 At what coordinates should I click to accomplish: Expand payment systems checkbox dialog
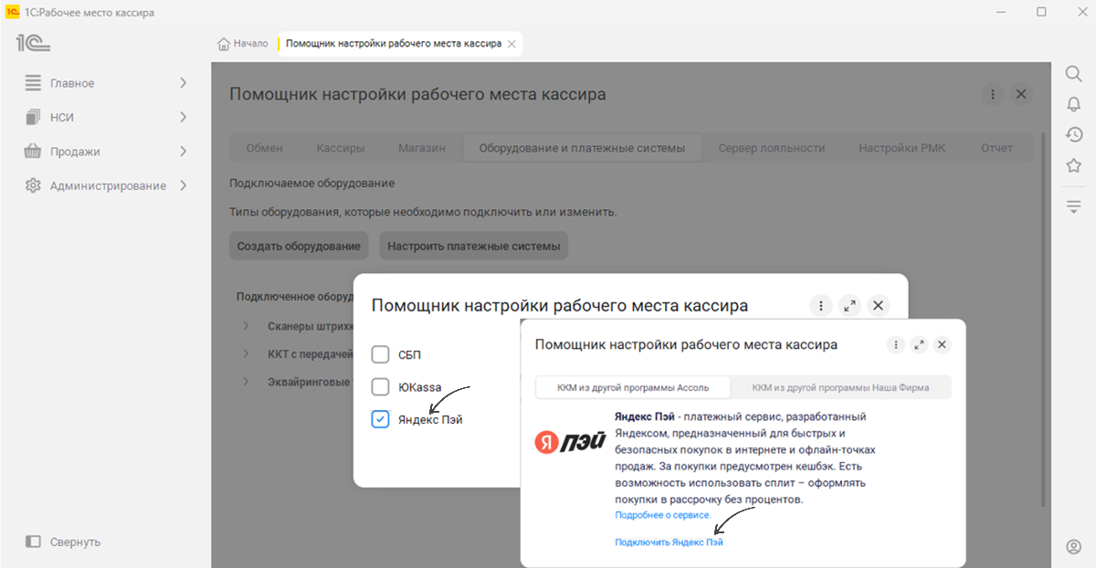(x=849, y=306)
